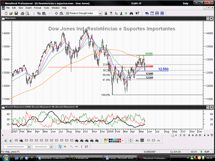
Task: Toggle the D daily periodicity button
Action: [x=184, y=135]
